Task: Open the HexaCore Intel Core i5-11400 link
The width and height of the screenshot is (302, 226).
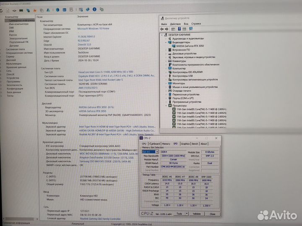Action: point(106,72)
